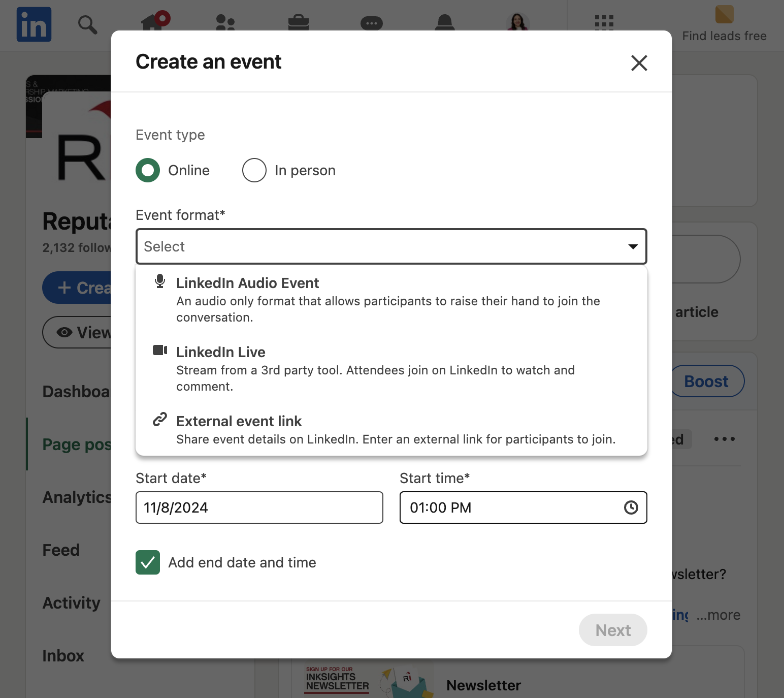Open the Dashboard sidebar item
The image size is (784, 698).
point(77,392)
